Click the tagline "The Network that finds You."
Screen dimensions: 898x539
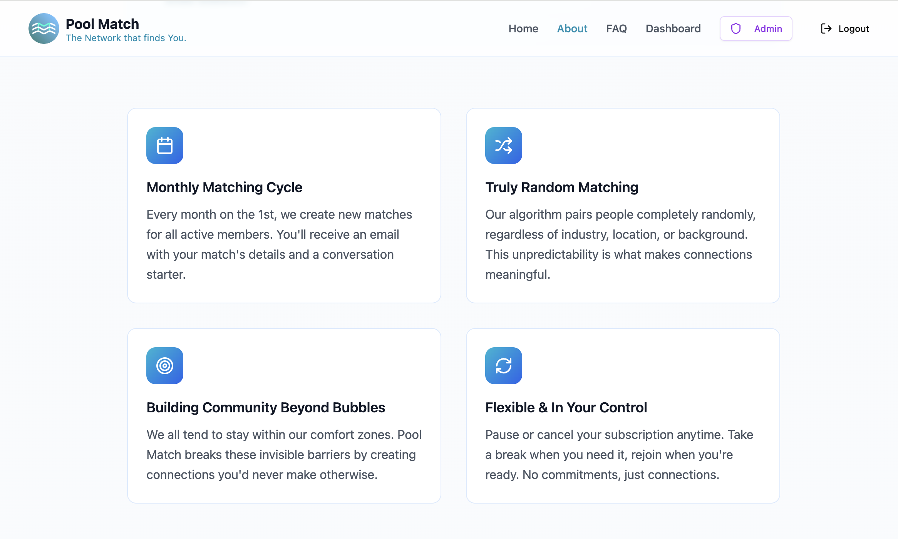(126, 38)
